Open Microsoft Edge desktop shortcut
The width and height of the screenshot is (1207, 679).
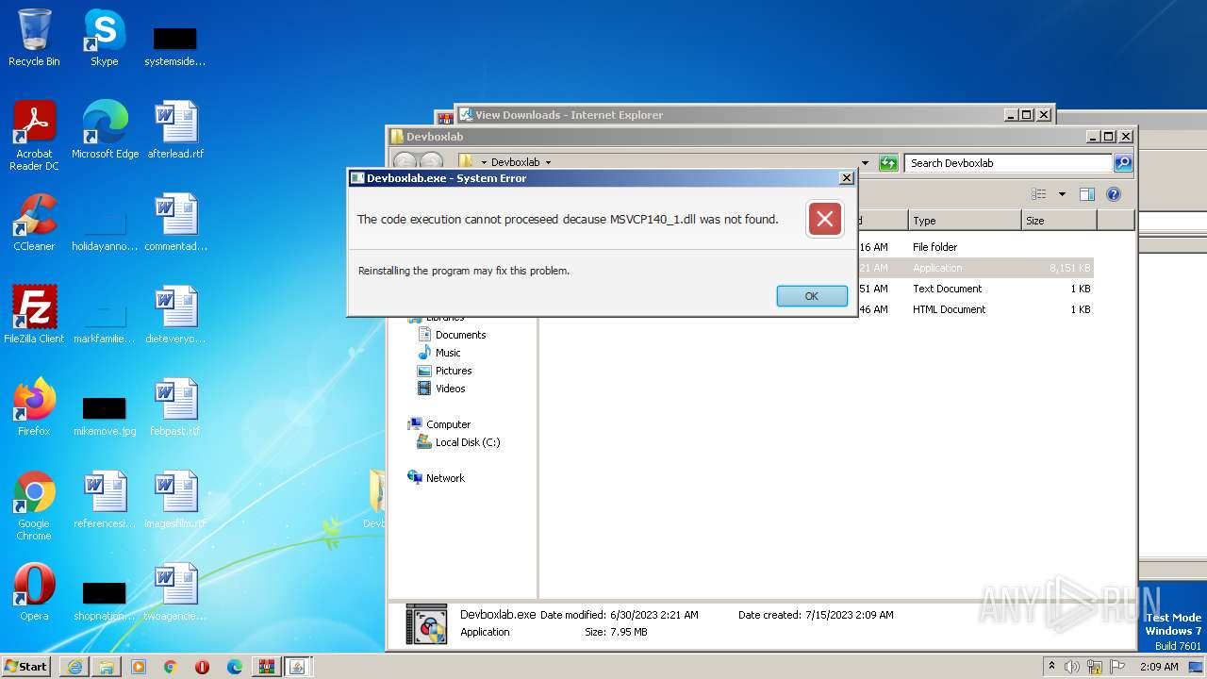pyautogui.click(x=105, y=130)
